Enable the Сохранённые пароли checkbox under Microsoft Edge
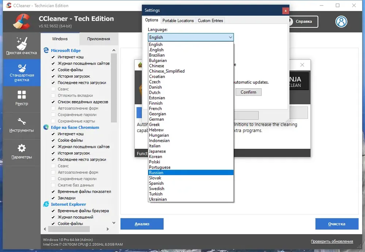 [53, 115]
